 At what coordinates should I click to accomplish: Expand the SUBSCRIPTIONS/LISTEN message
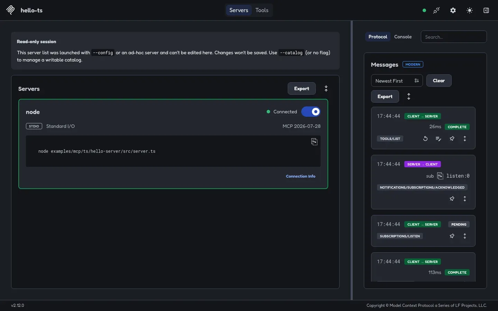(465, 236)
